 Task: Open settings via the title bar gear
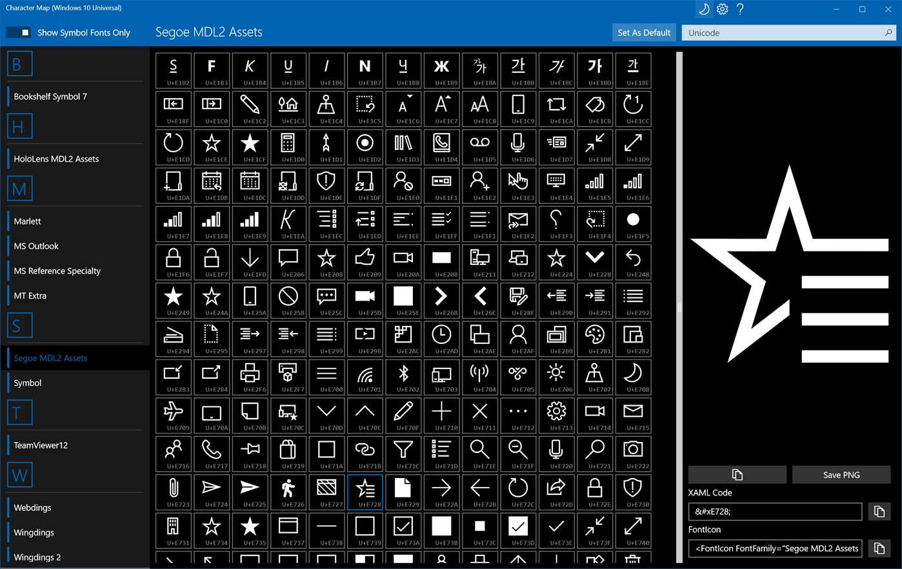(x=723, y=9)
